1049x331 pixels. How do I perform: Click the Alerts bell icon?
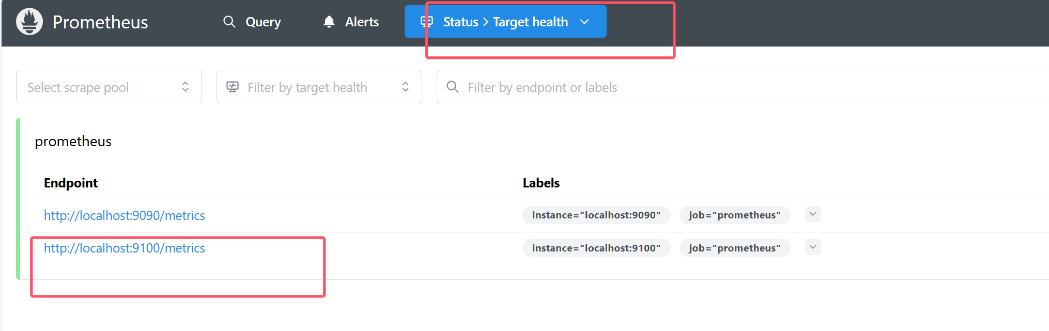tap(329, 22)
